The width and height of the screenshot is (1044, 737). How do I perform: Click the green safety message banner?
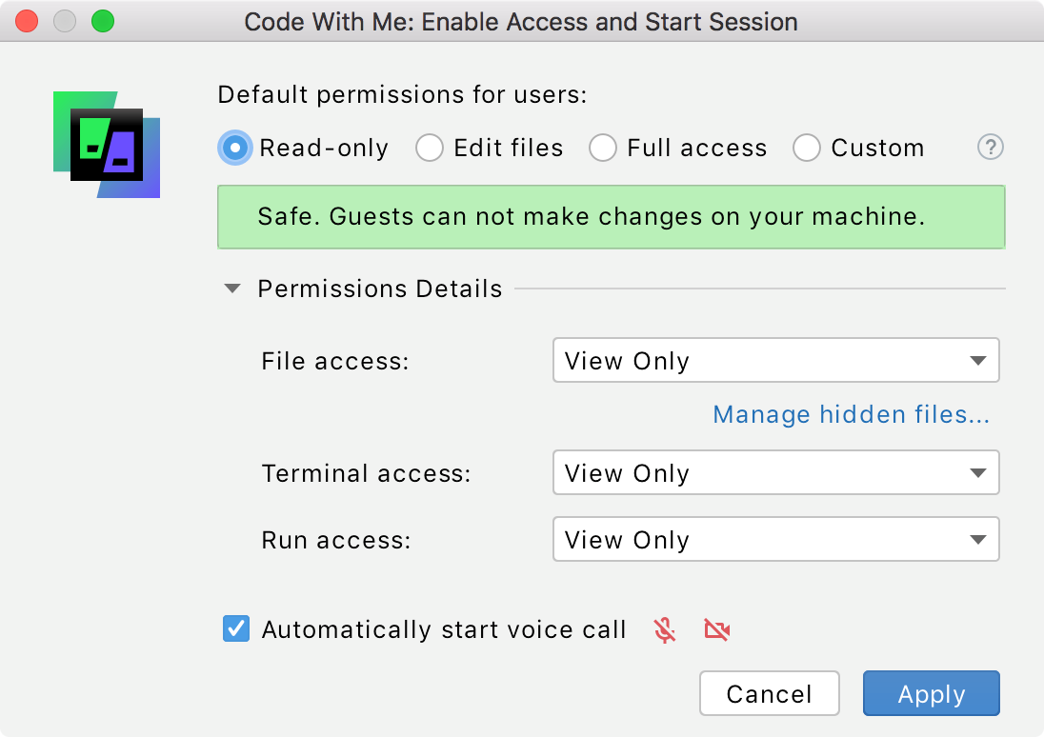pyautogui.click(x=612, y=217)
